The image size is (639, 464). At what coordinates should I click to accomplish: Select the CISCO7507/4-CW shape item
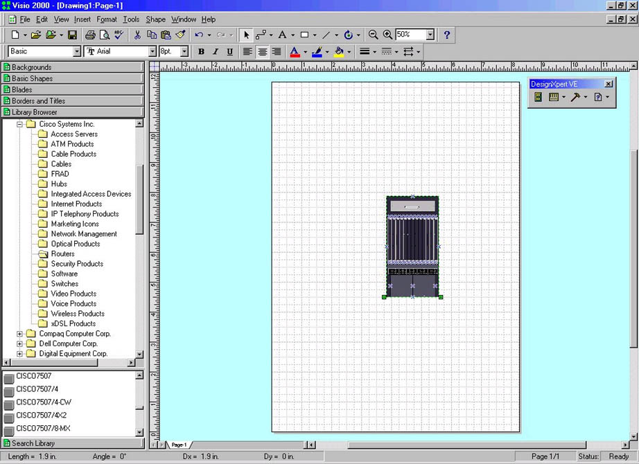pos(44,402)
